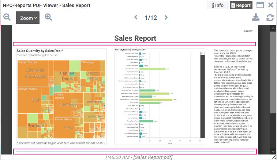Image resolution: width=277 pixels, height=160 pixels.
Task: Switch to the Report tab
Action: coord(241,5)
